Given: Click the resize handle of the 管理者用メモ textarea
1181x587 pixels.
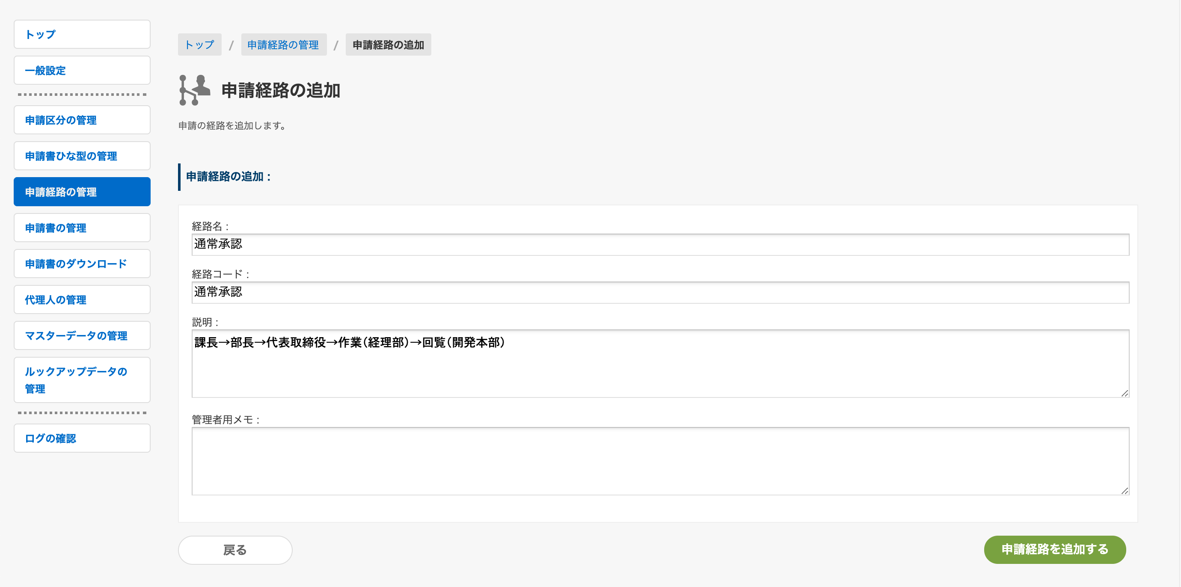Looking at the screenshot, I should tap(1125, 491).
